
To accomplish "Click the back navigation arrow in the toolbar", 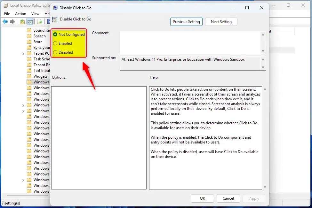I will [5, 21].
